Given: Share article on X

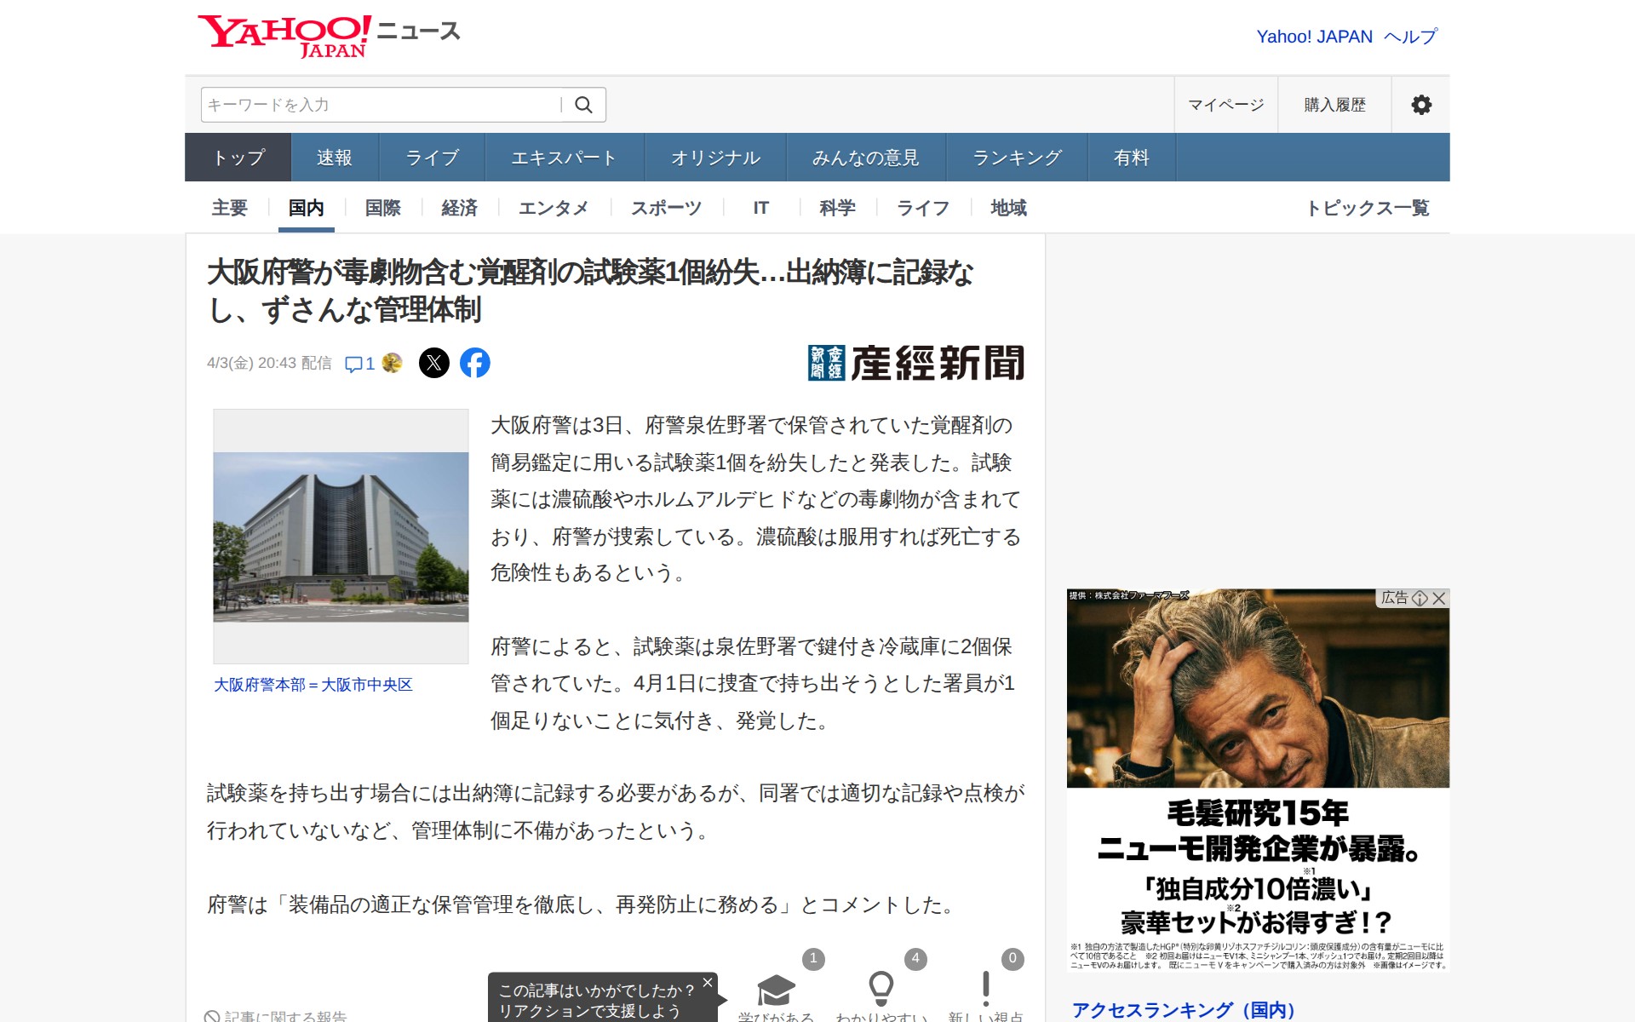Looking at the screenshot, I should pyautogui.click(x=434, y=363).
